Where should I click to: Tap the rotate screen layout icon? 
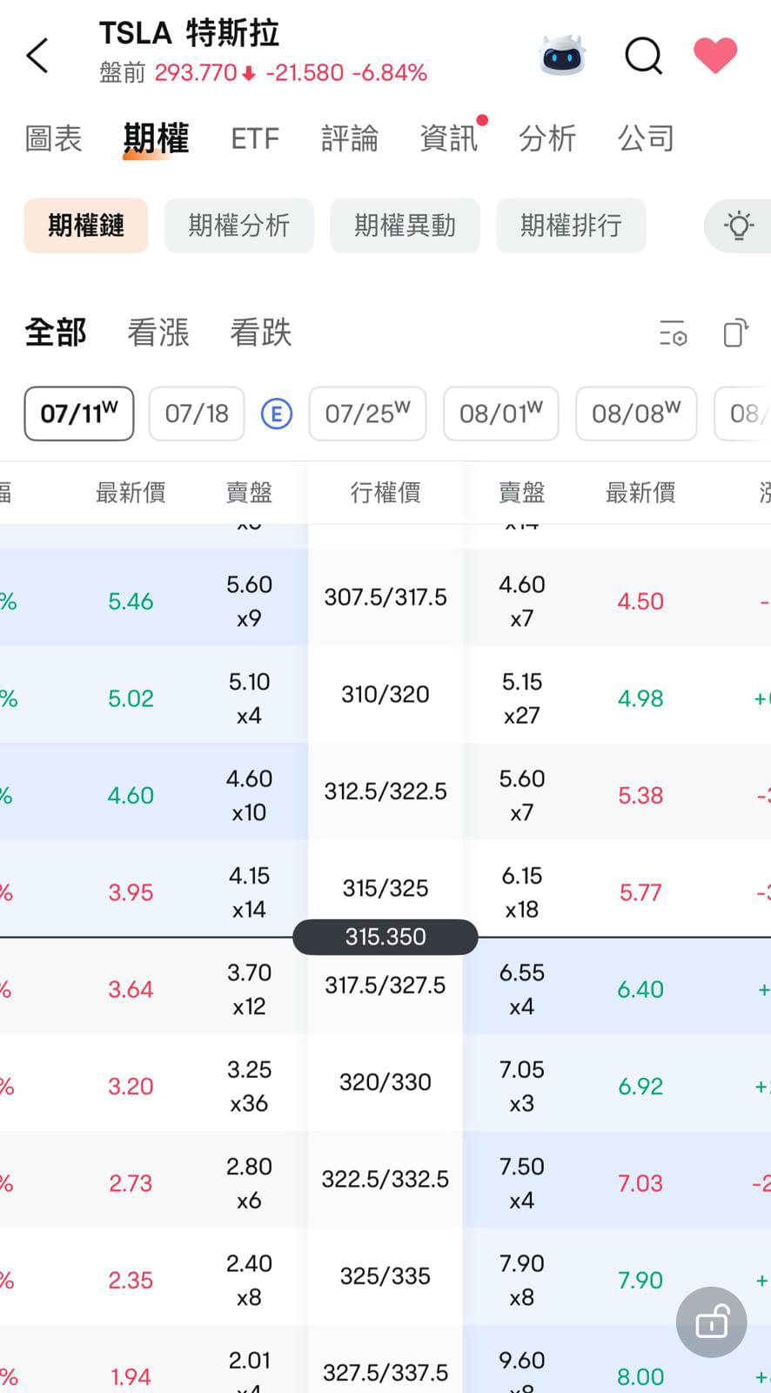(735, 333)
